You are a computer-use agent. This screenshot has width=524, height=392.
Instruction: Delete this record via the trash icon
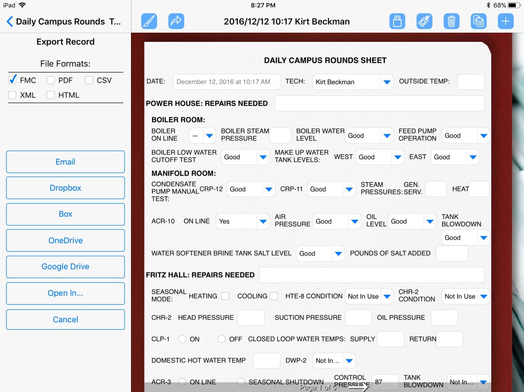click(451, 20)
